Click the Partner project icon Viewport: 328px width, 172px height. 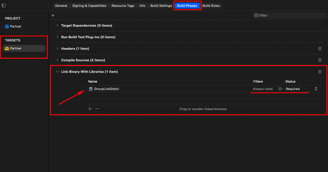click(7, 26)
